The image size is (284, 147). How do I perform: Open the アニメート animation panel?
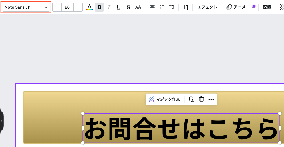[241, 7]
